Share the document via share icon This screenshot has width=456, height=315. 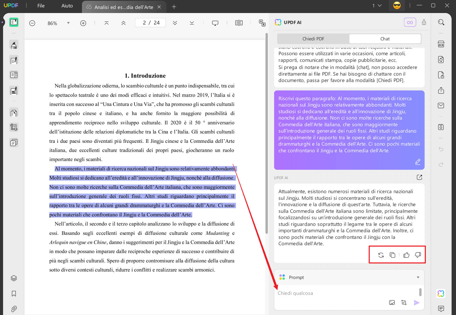point(441,90)
